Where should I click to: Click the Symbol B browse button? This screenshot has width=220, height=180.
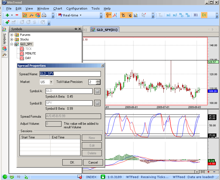point(98,103)
